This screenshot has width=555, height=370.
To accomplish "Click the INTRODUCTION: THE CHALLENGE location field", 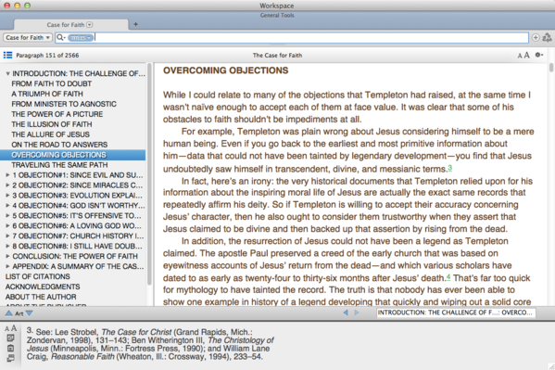I will (x=456, y=313).
